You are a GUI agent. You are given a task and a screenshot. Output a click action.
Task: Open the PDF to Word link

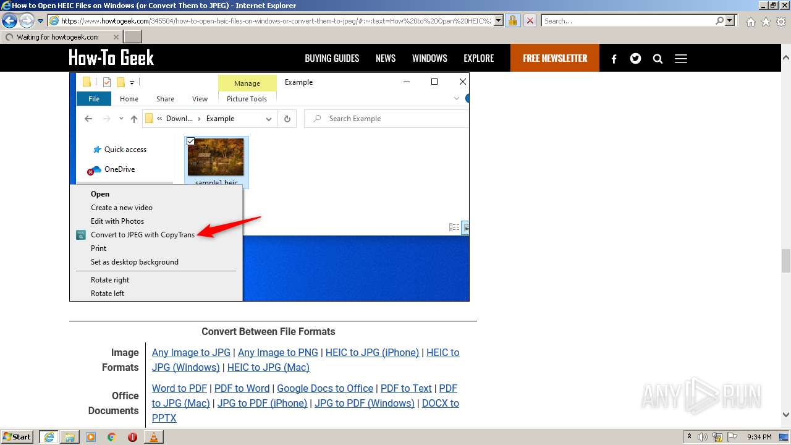[242, 388]
